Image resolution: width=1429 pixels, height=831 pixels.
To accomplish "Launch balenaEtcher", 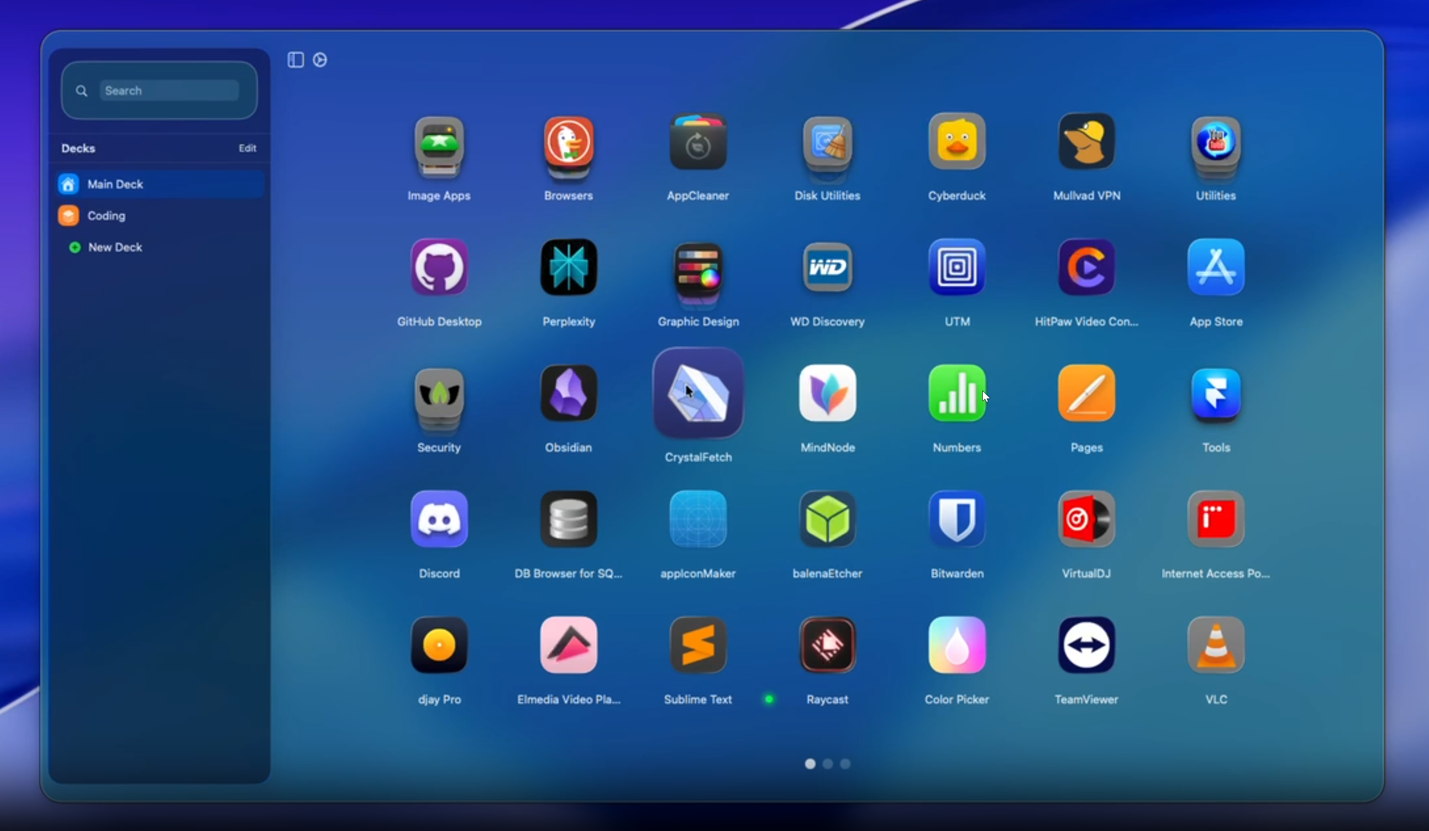I will click(827, 519).
